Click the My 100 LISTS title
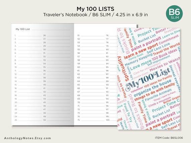 (95, 9)
